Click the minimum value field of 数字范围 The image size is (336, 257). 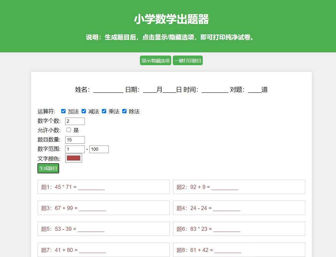coord(75,149)
